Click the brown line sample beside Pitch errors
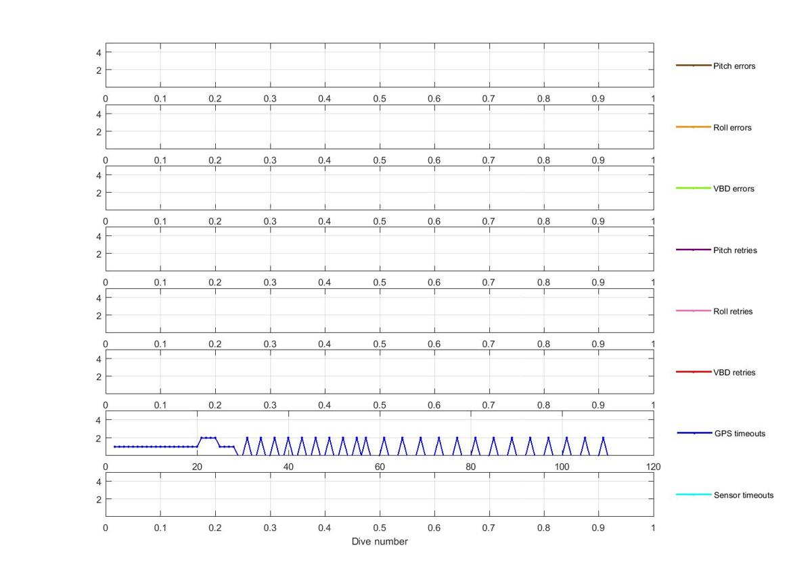The width and height of the screenshot is (812, 581). click(694, 66)
